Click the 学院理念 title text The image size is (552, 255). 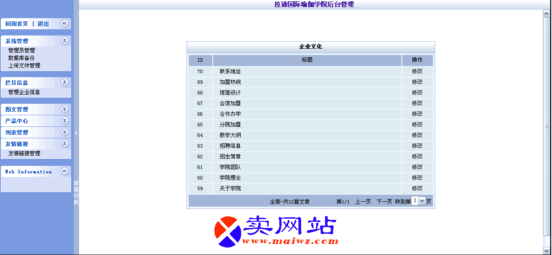tap(230, 178)
